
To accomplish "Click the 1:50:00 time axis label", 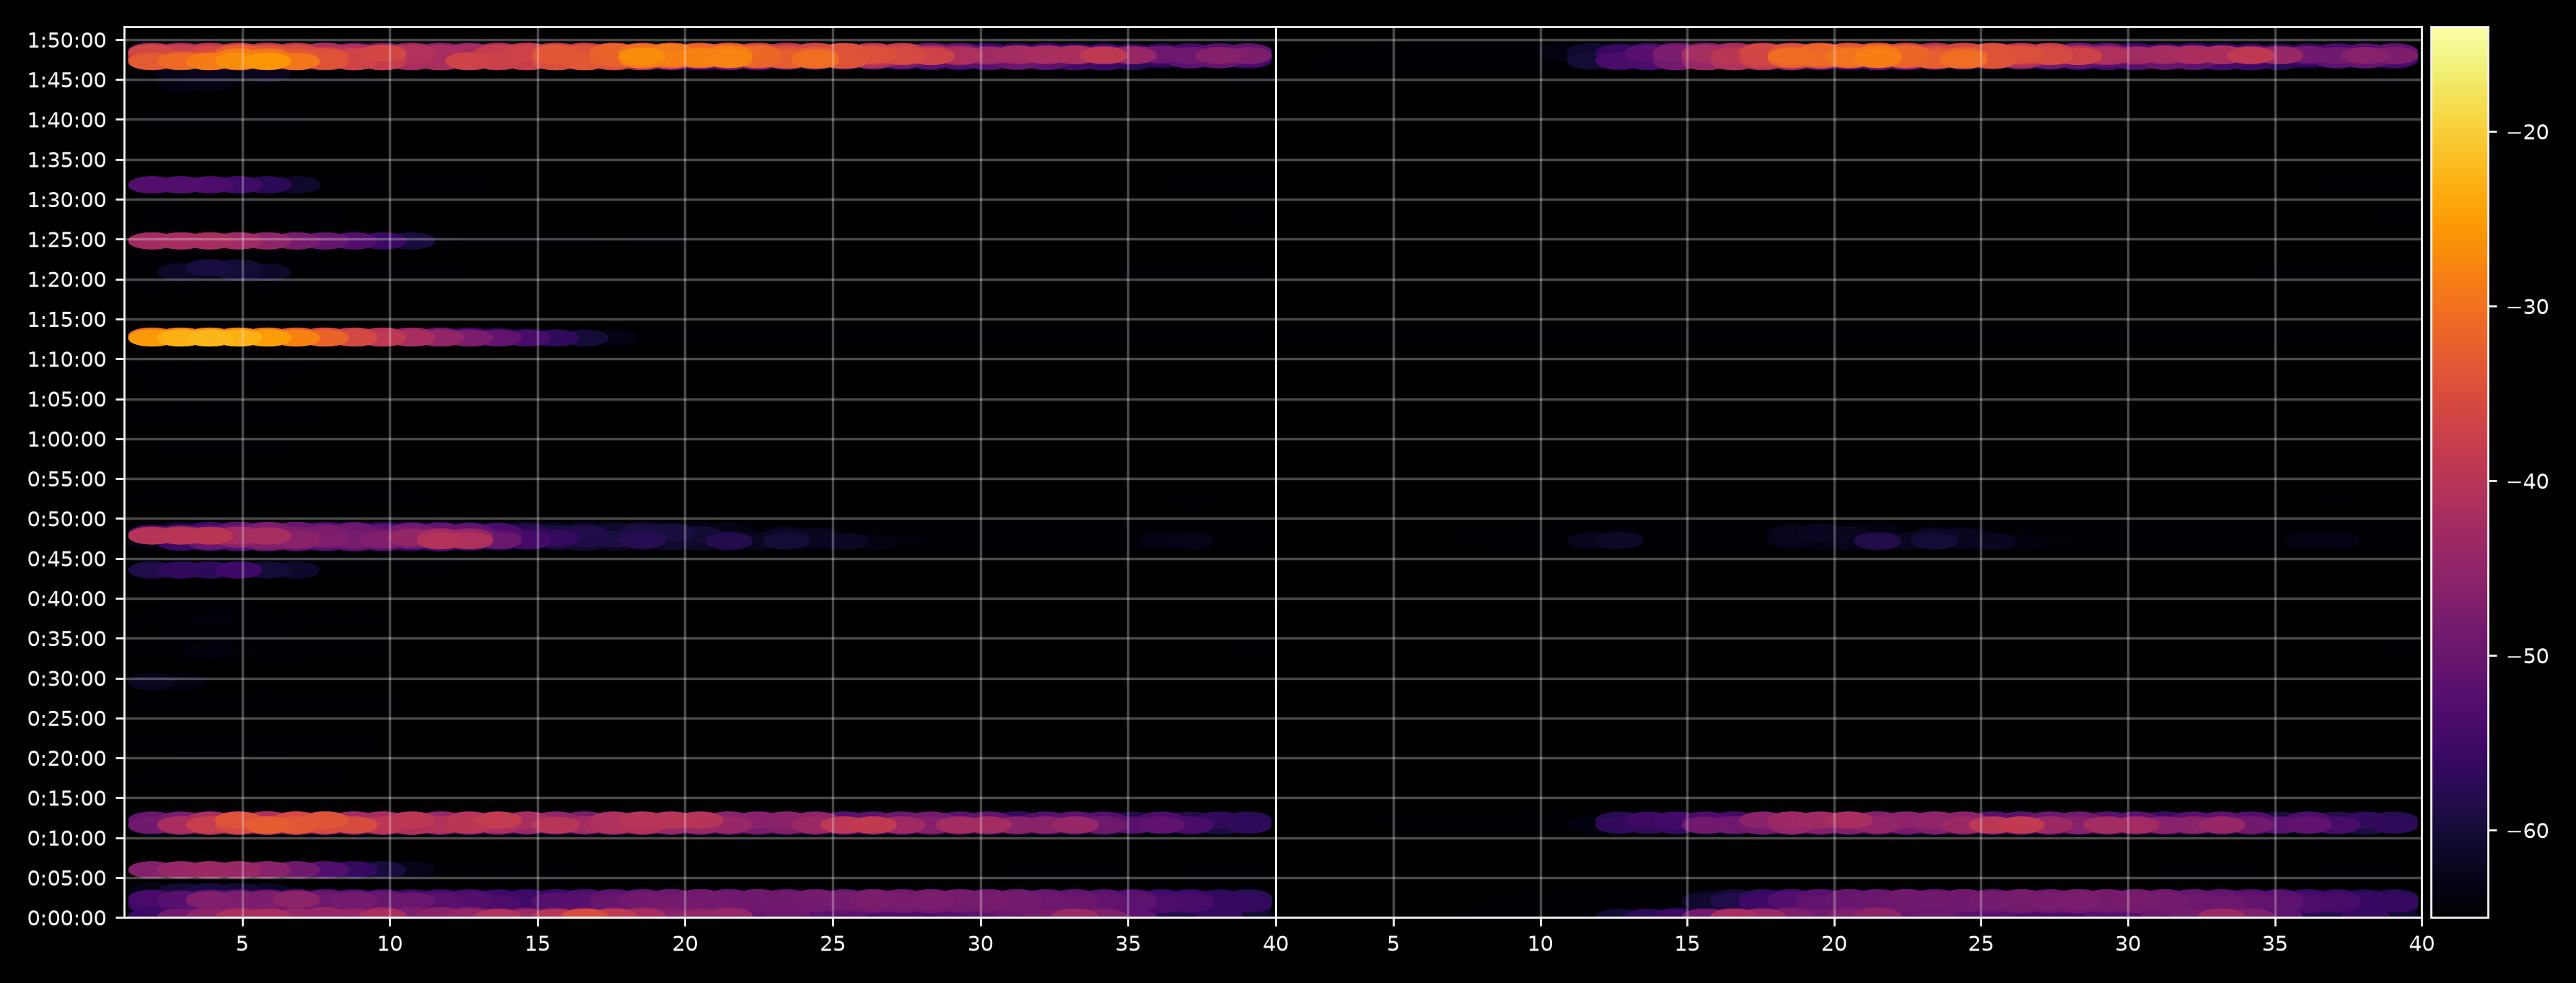I will 66,40.
